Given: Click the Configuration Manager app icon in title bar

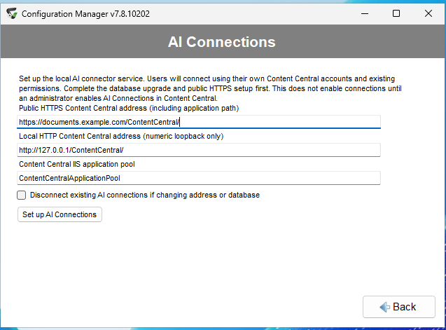Looking at the screenshot, I should tap(12, 13).
